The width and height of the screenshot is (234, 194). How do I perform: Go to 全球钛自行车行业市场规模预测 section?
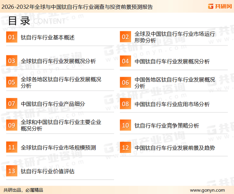[58, 148]
